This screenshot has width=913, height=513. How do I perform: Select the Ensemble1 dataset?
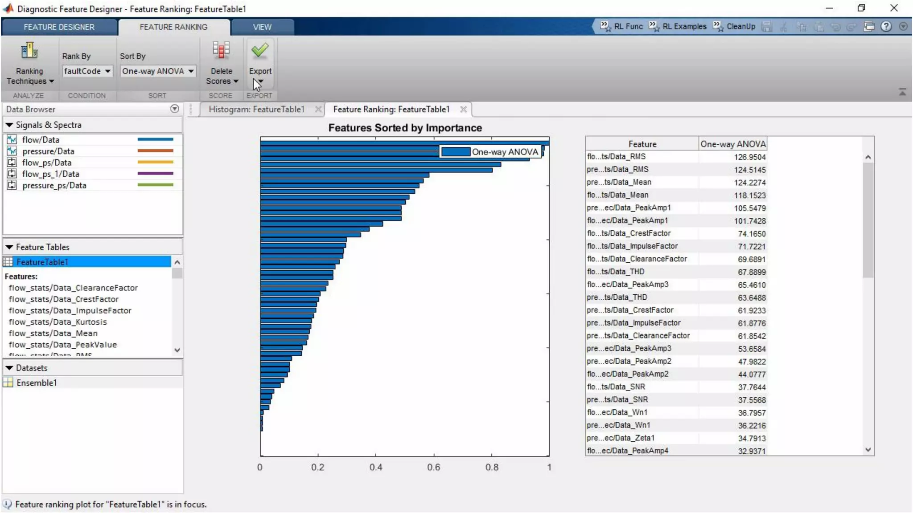37,383
